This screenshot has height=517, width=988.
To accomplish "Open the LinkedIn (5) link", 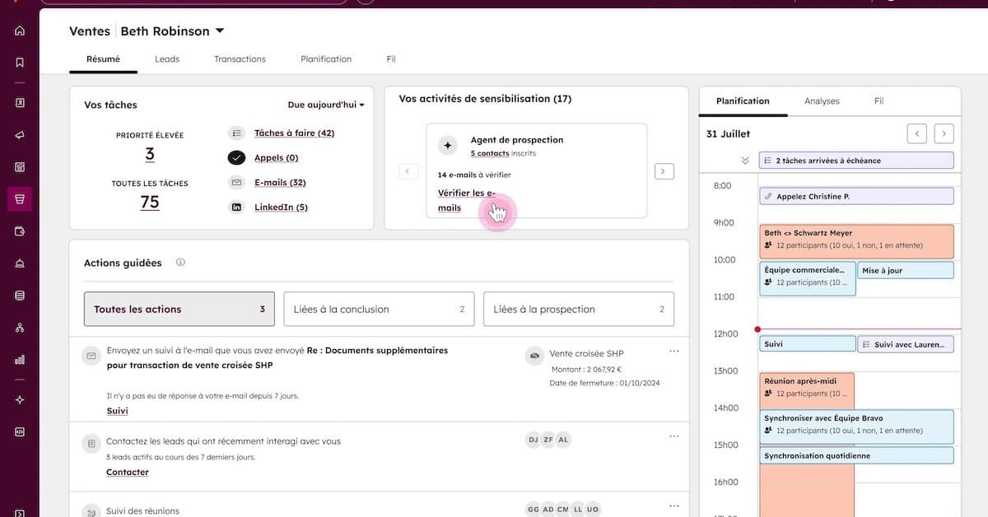I will [x=281, y=207].
